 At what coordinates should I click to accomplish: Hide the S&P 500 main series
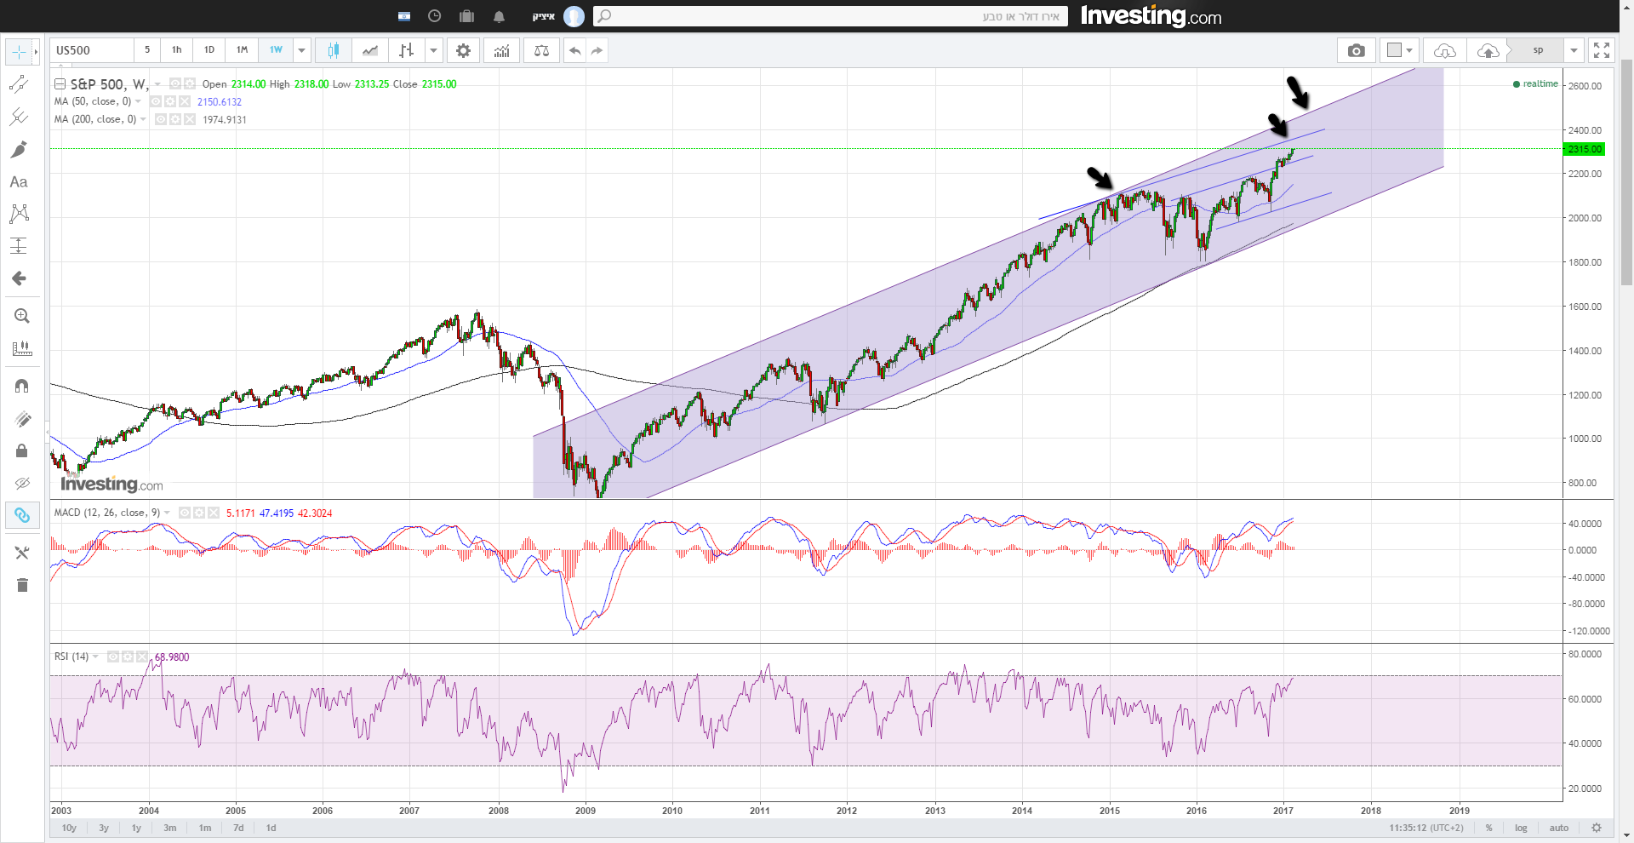click(175, 83)
